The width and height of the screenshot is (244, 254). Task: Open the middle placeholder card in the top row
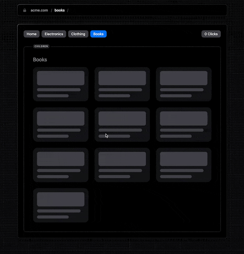(x=122, y=84)
